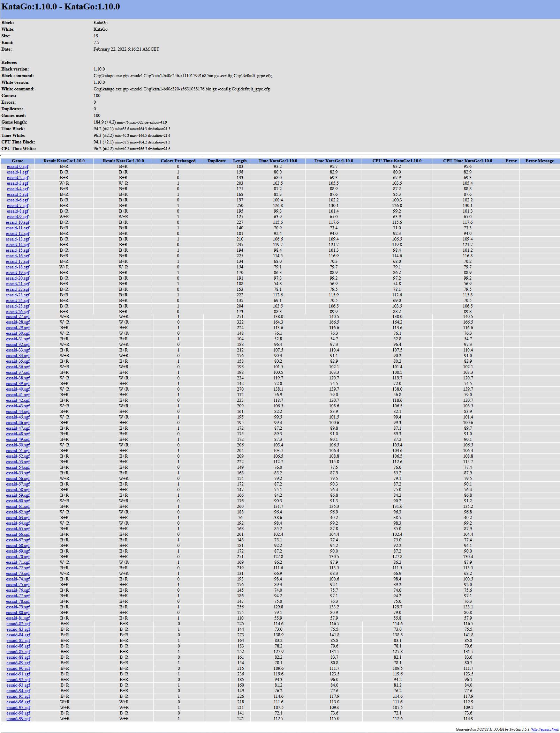Open the essaid-63.sgf game link
This screenshot has height=733, width=560.
point(18,518)
